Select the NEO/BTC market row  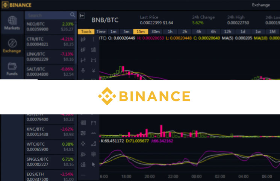coord(50,27)
